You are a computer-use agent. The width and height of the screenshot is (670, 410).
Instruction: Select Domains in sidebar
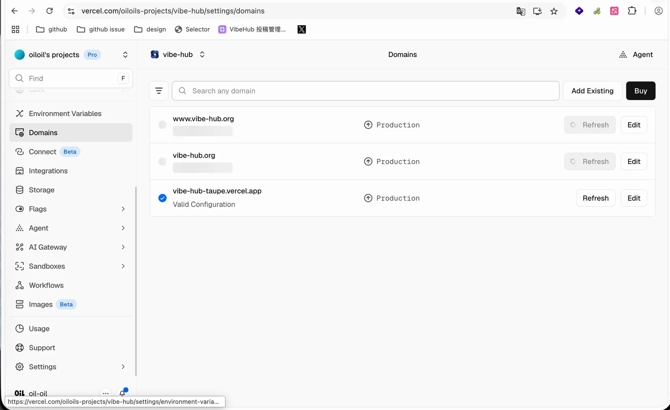(x=71, y=133)
